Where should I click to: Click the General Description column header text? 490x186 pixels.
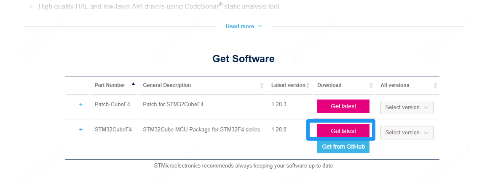click(167, 85)
